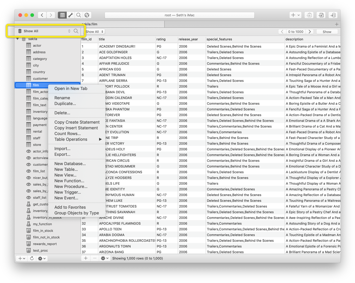Click the database transfer icon at far right

coord(333,15)
